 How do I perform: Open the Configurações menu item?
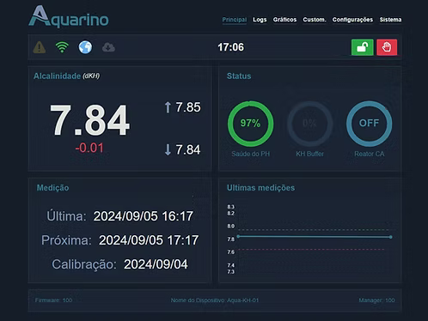352,20
